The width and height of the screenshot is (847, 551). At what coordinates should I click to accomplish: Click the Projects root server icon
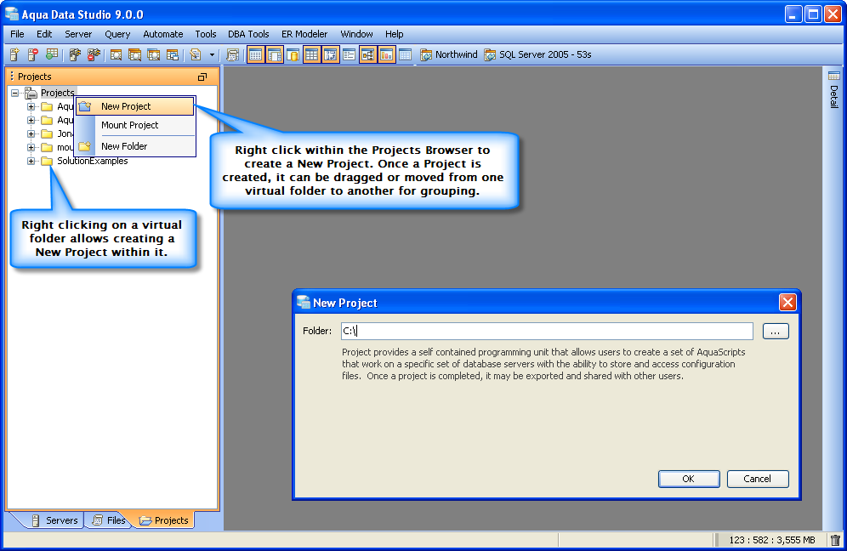click(x=31, y=93)
